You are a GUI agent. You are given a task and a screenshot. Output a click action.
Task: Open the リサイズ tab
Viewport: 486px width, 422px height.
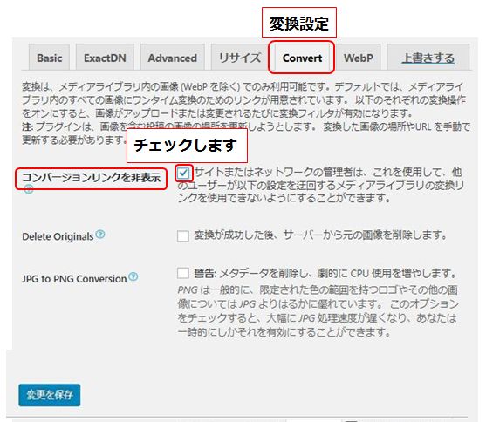coord(240,58)
